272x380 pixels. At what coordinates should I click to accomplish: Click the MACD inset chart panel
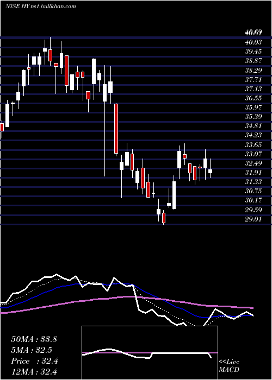150,353
